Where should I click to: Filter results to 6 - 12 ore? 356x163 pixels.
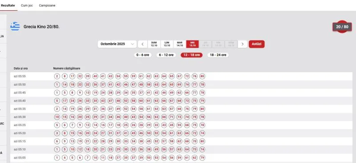click(x=166, y=55)
